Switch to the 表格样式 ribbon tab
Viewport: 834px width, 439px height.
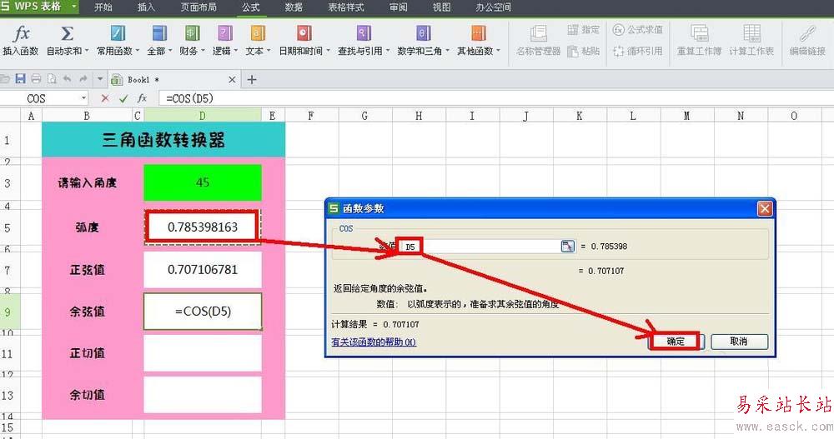(x=346, y=7)
